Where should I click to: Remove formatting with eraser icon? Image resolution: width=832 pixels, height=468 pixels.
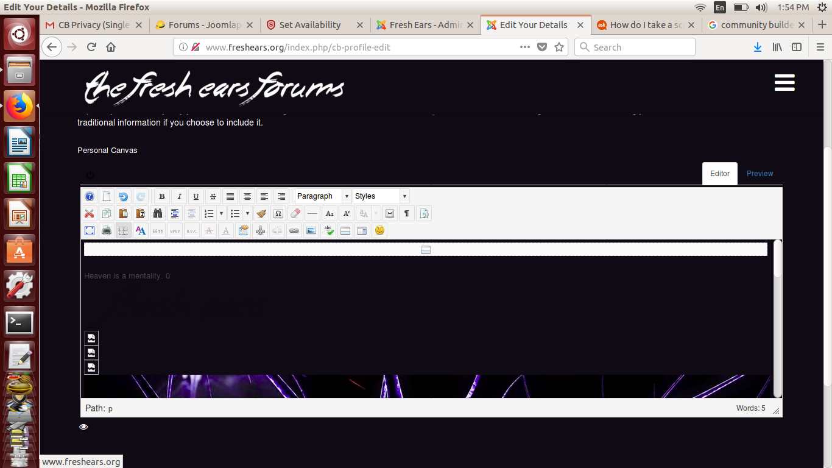(x=295, y=213)
